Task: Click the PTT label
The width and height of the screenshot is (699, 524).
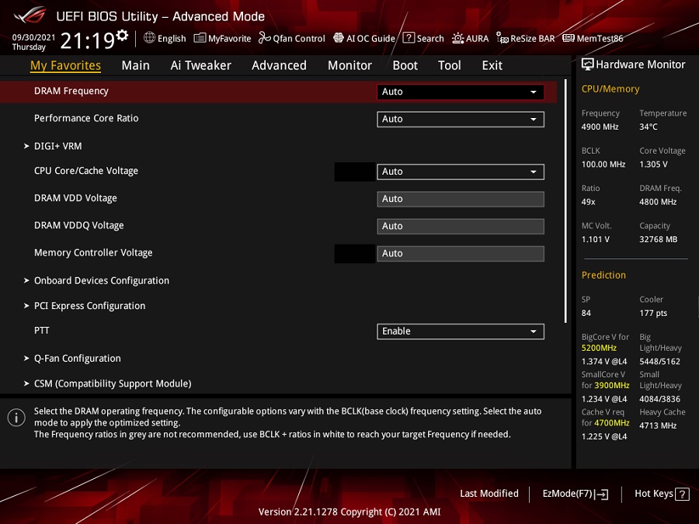Action: (42, 330)
